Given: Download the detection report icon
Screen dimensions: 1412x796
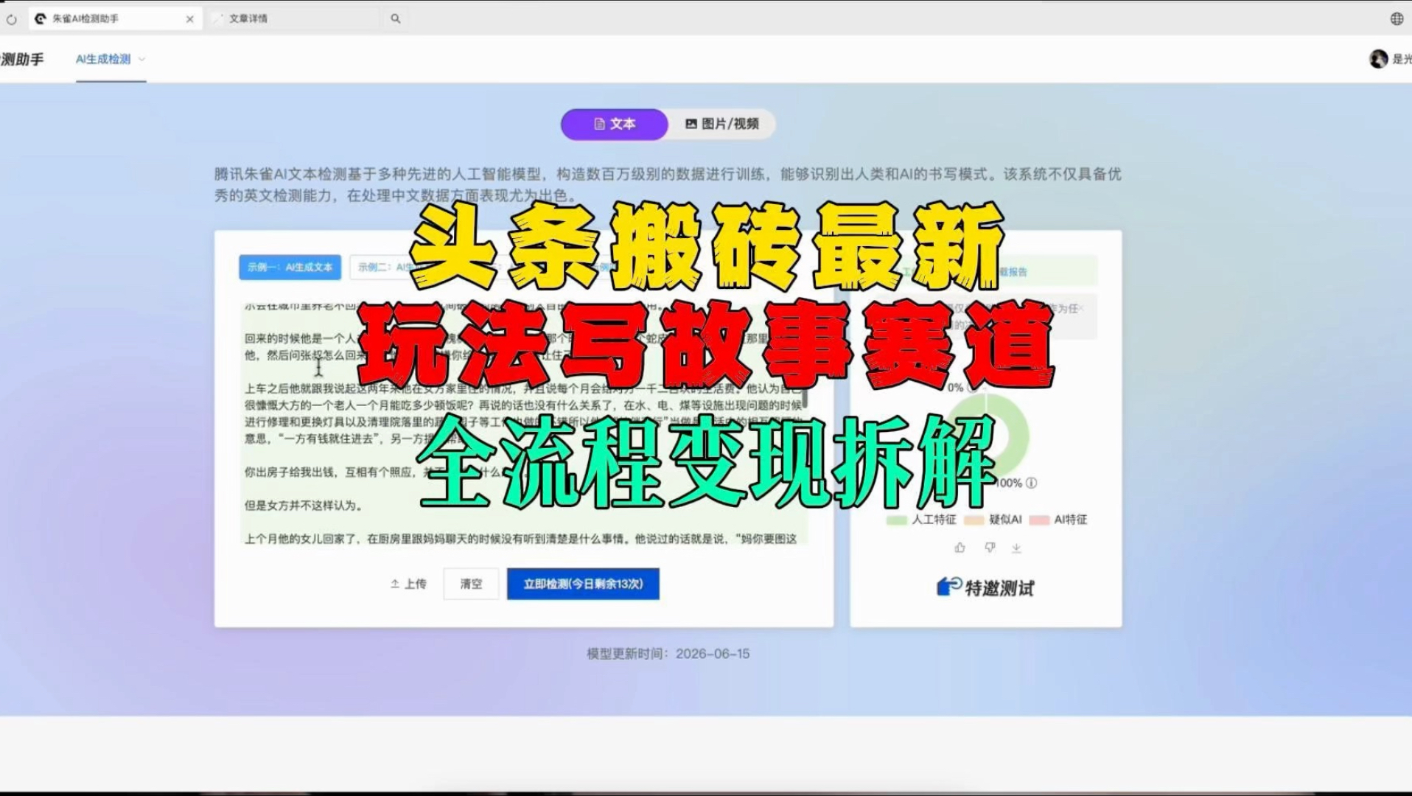Looking at the screenshot, I should [1016, 548].
